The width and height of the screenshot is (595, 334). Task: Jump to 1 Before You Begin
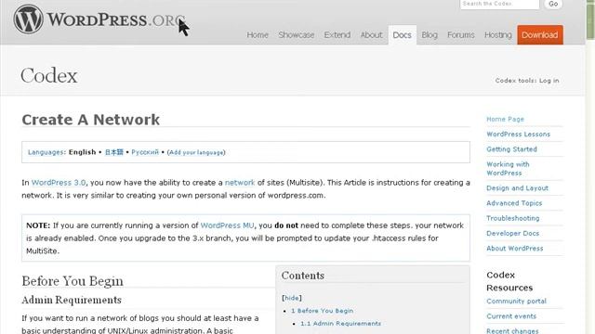click(323, 311)
